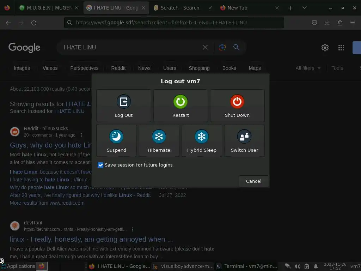
Task: Expand the list all tabs chevron
Action: [x=304, y=8]
